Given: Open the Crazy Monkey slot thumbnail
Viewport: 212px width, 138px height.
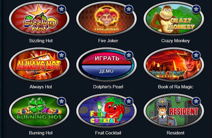Looking at the screenshot, I should tap(174, 19).
